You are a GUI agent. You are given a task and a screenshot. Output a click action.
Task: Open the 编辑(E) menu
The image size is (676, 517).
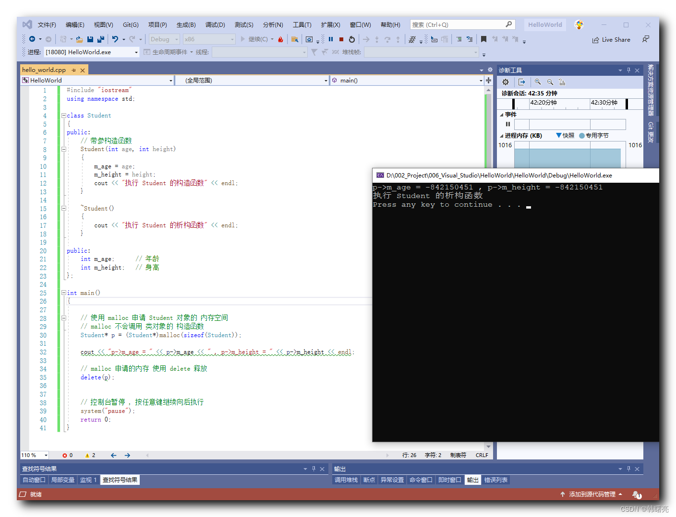click(x=75, y=24)
